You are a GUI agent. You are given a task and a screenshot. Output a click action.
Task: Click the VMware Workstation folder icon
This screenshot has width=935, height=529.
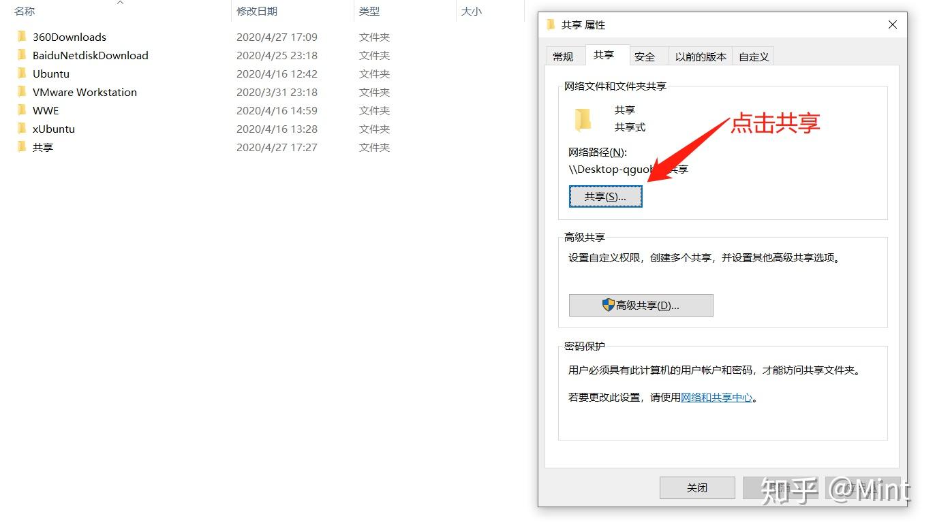pos(22,92)
